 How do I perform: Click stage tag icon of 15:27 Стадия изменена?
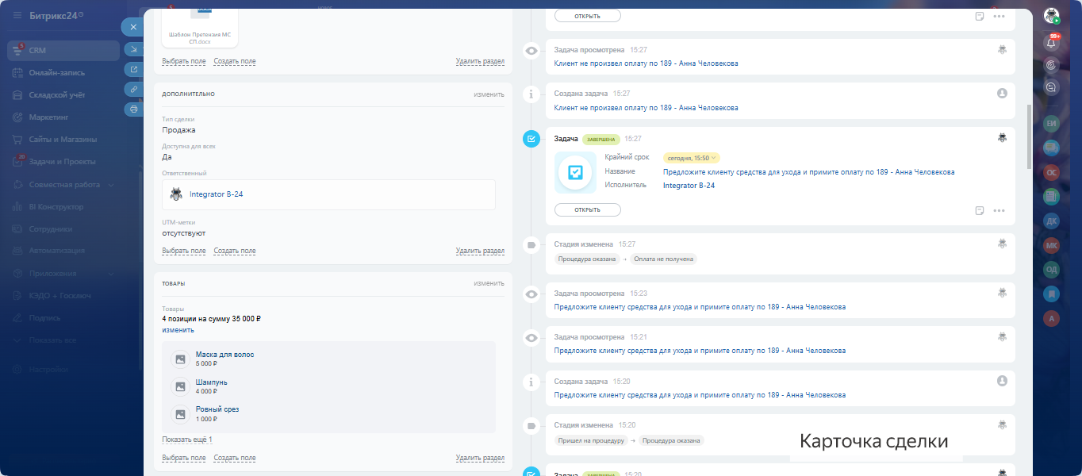pyautogui.click(x=531, y=245)
